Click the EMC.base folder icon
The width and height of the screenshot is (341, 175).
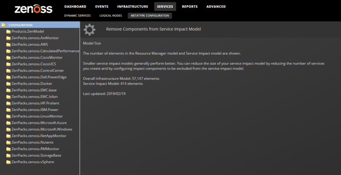tap(9, 90)
